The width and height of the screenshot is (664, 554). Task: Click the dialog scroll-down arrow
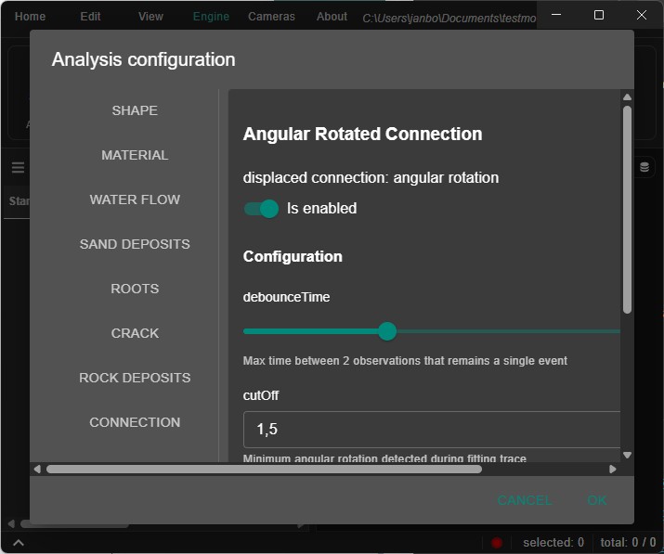627,455
